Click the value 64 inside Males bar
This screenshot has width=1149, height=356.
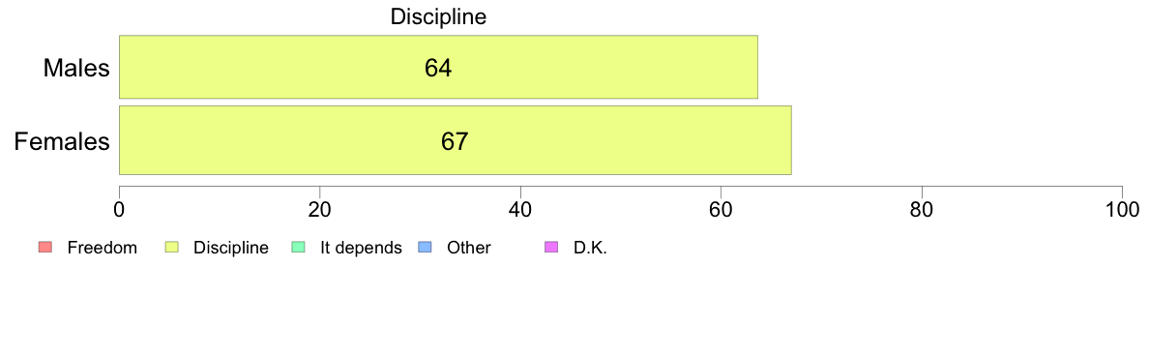tap(438, 68)
